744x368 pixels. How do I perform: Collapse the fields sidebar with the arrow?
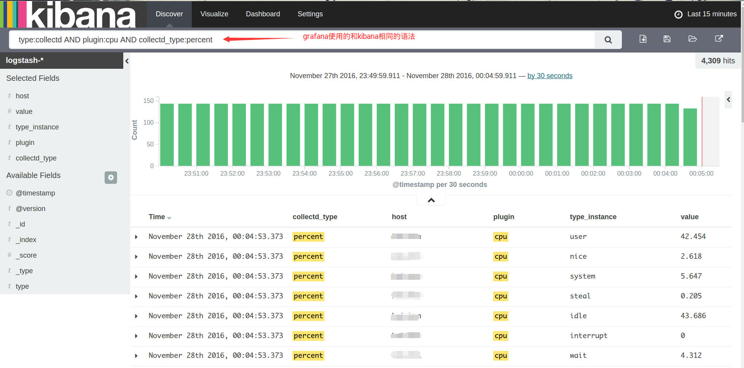tap(127, 61)
